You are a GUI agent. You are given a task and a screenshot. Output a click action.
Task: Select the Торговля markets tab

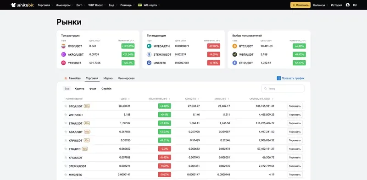coord(92,78)
